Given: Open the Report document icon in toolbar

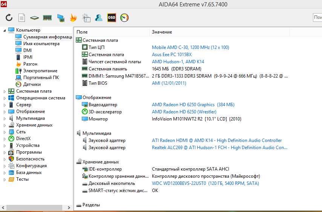Looking at the screenshot, I should [x=21, y=18].
